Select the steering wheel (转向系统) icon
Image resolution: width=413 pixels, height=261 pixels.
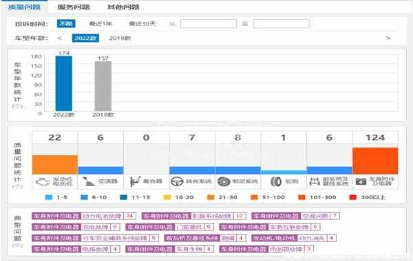tap(177, 181)
